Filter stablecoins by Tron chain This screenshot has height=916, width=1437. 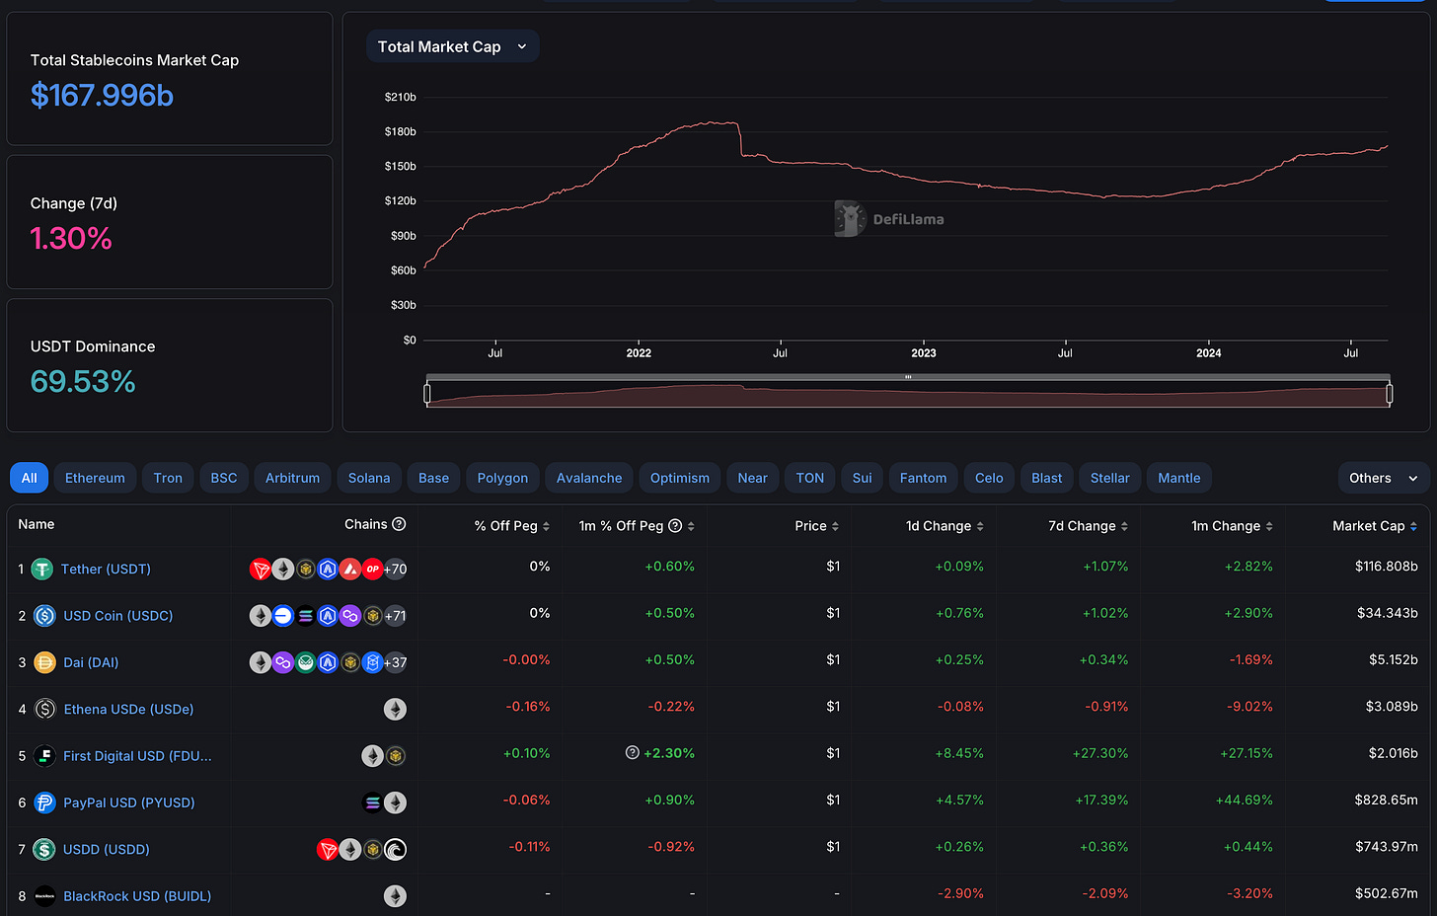[168, 478]
